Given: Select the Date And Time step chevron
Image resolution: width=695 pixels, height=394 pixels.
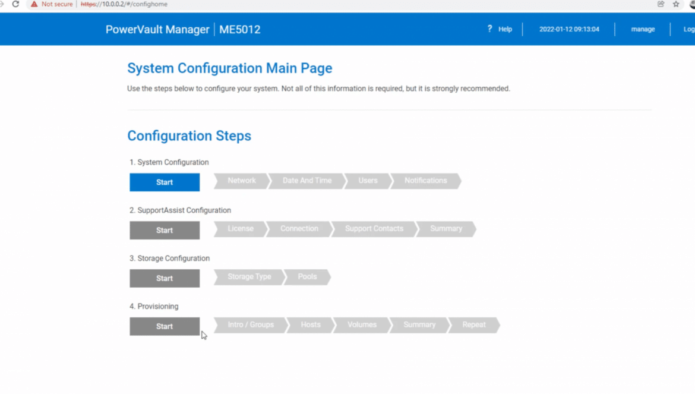Looking at the screenshot, I should (307, 181).
